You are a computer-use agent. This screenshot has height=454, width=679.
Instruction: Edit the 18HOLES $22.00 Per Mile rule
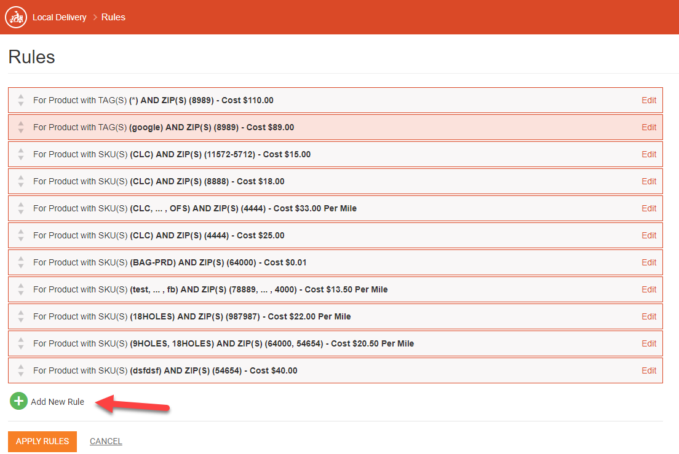649,316
